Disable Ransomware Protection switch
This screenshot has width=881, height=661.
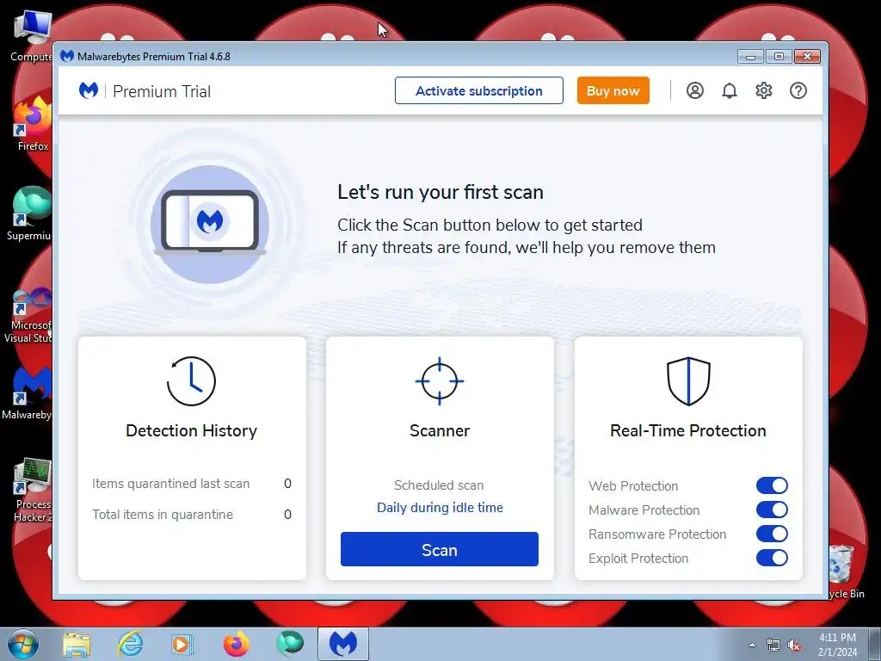772,534
